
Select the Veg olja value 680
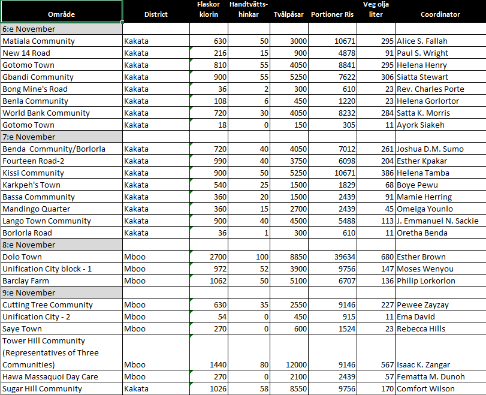click(376, 257)
